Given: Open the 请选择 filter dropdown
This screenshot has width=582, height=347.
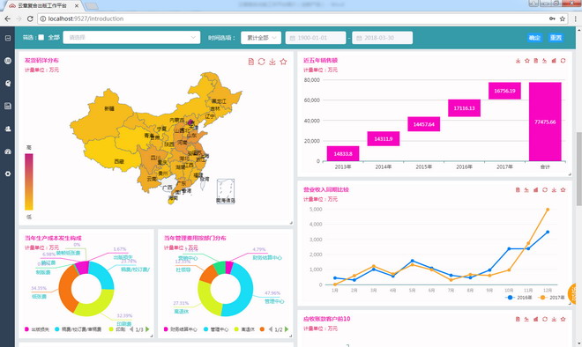Looking at the screenshot, I should pyautogui.click(x=131, y=38).
